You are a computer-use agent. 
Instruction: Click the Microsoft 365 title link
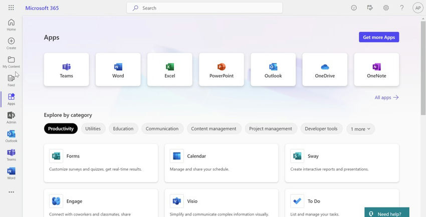coord(42,8)
